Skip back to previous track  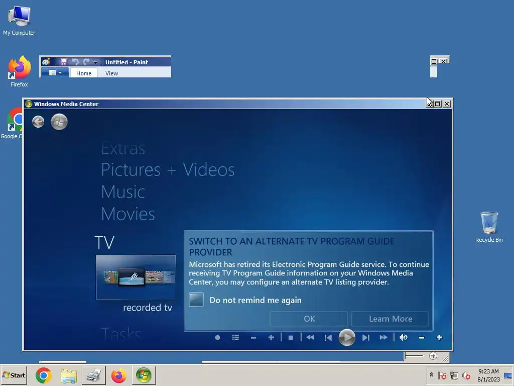[x=328, y=337]
